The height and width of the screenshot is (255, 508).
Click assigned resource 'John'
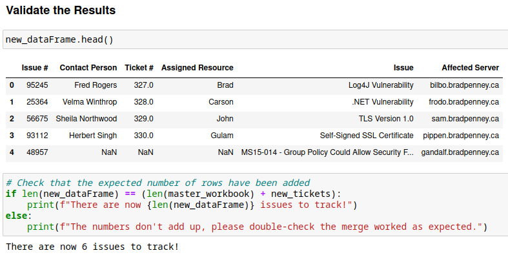225,119
